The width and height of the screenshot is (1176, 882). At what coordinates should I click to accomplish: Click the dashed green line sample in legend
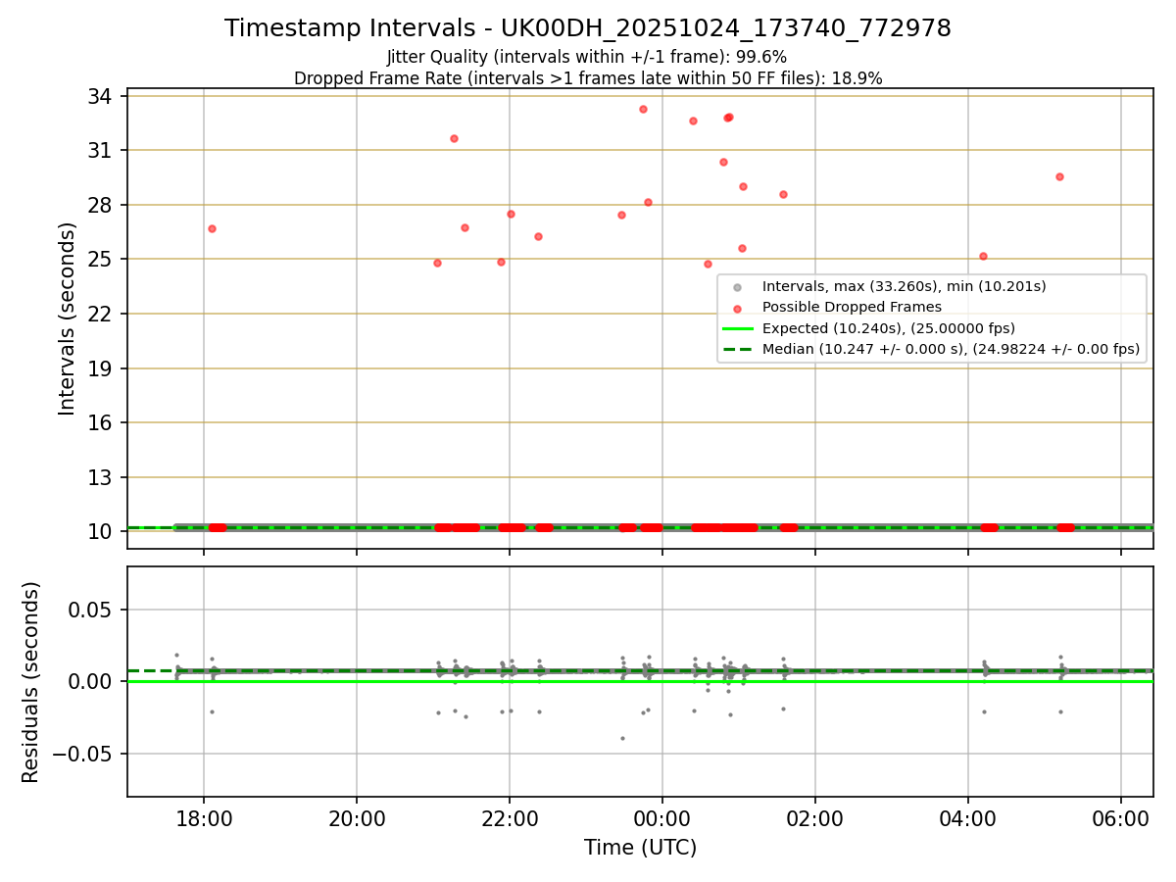[738, 349]
